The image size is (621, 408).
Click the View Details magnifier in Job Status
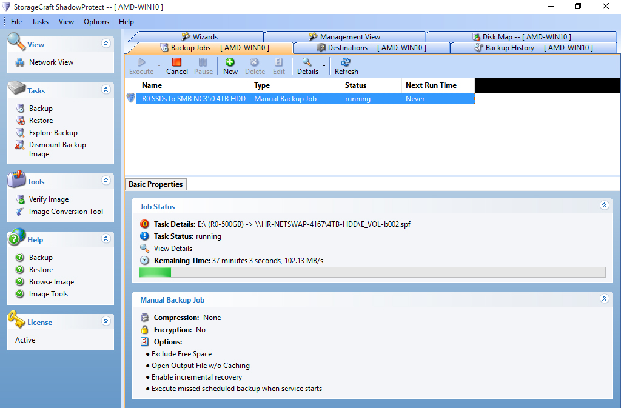tap(144, 249)
